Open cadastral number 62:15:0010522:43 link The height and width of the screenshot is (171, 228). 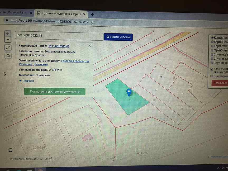click(x=59, y=46)
